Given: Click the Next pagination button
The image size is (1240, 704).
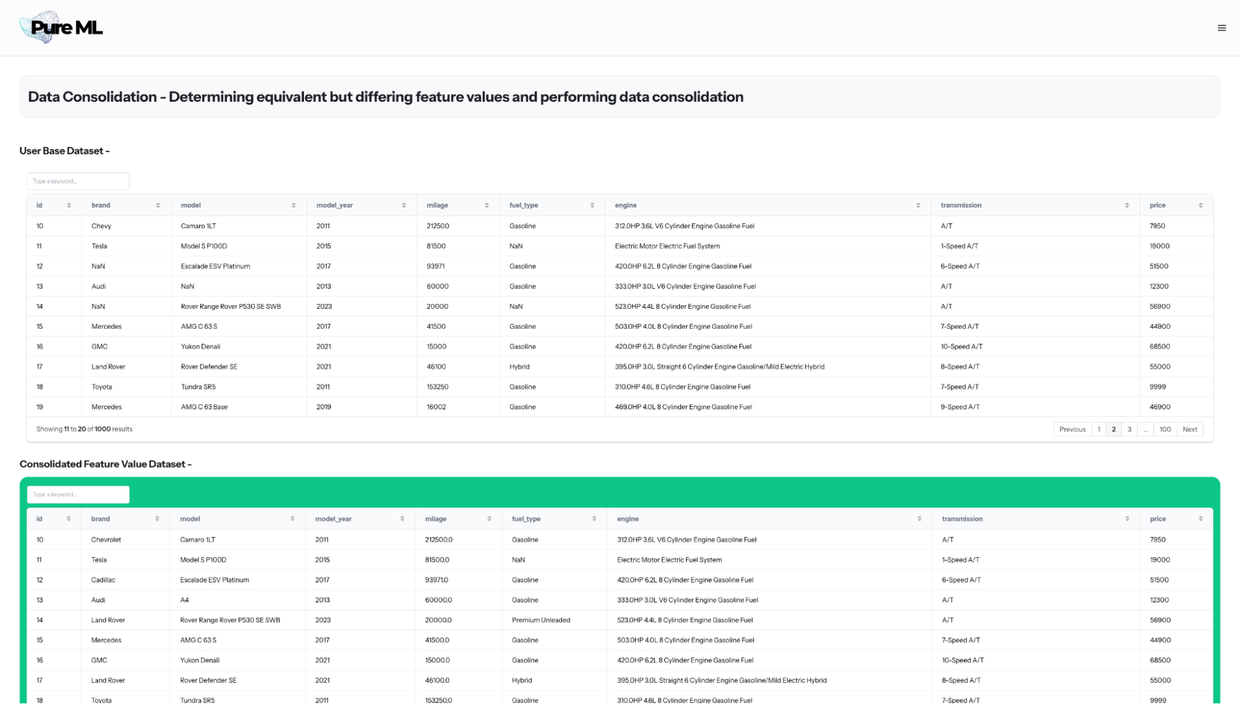Looking at the screenshot, I should click(x=1189, y=429).
